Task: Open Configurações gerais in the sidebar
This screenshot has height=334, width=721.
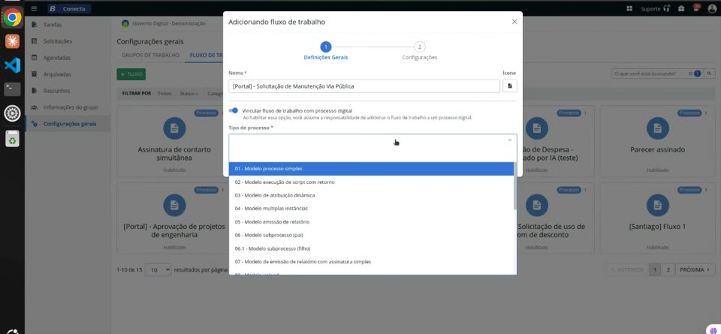Action: pos(67,124)
